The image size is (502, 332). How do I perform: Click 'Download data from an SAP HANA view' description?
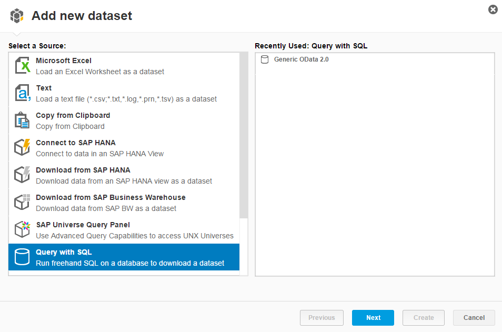tap(124, 181)
